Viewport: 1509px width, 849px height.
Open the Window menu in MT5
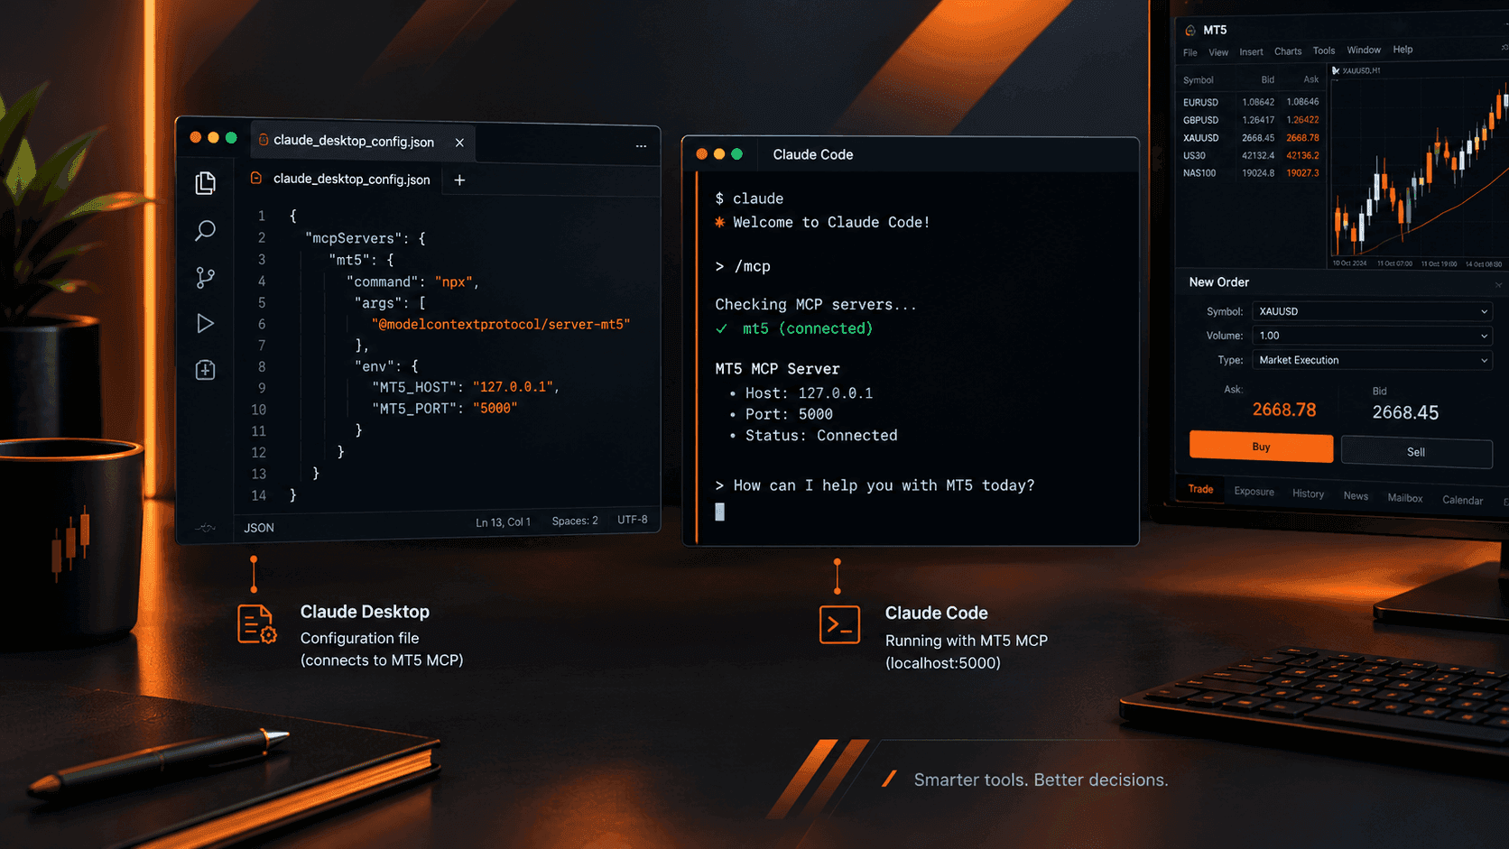coord(1364,50)
